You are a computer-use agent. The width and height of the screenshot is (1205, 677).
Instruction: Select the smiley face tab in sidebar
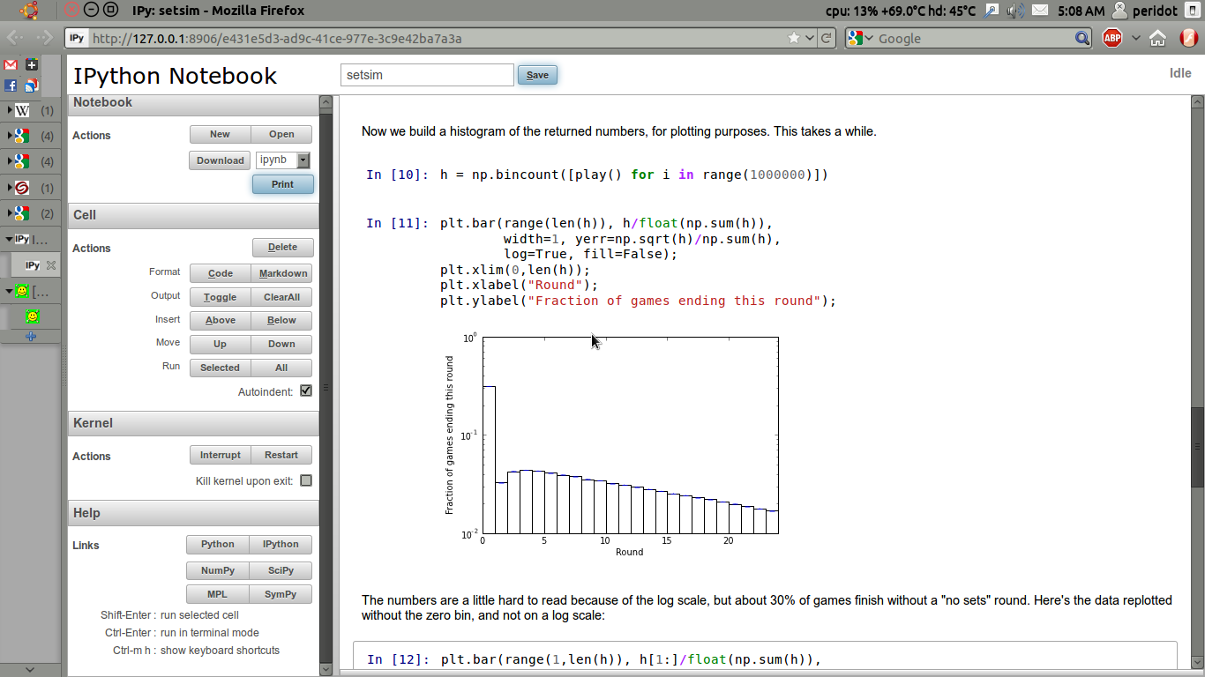pos(33,316)
